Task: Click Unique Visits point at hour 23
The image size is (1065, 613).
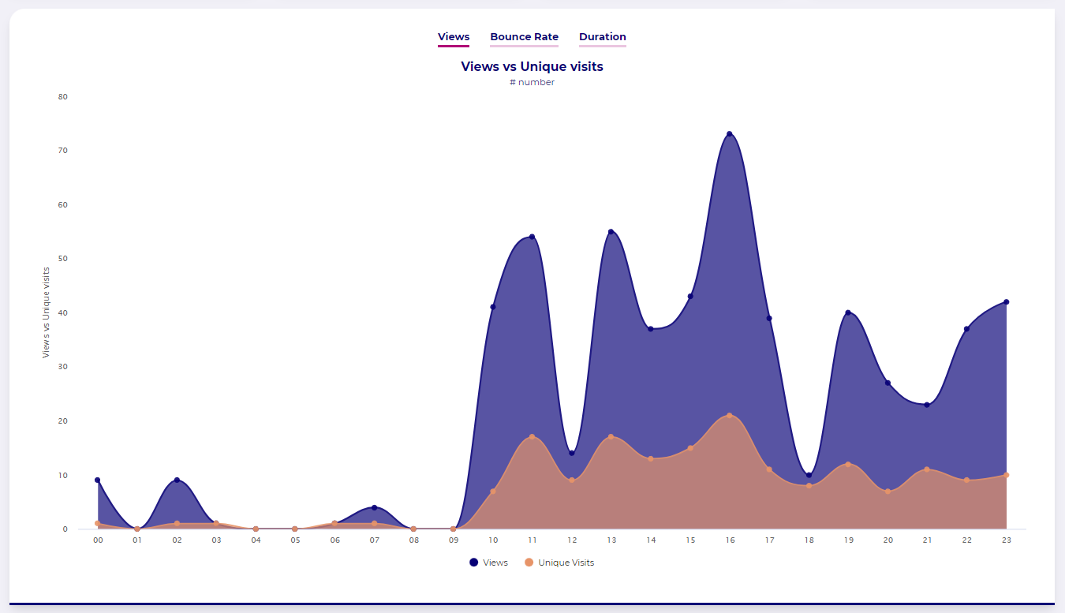Action: tap(1007, 475)
